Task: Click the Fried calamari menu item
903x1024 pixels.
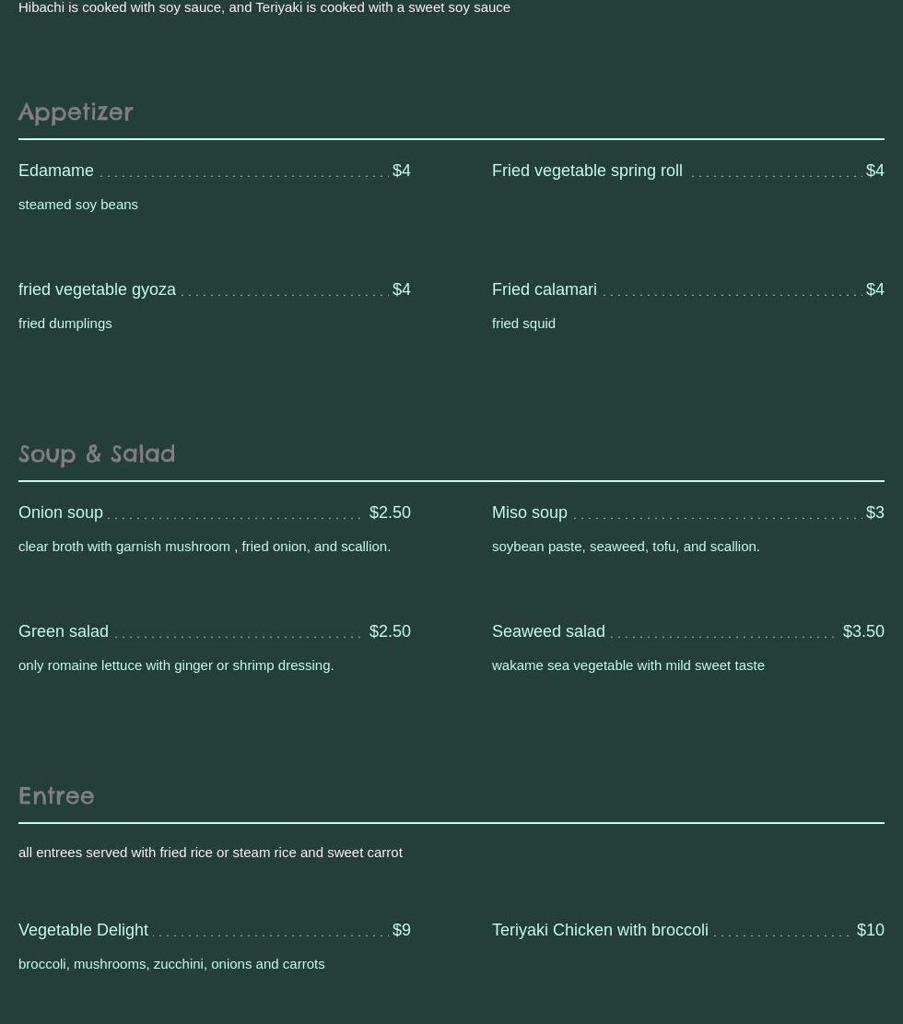Action: pyautogui.click(x=544, y=289)
